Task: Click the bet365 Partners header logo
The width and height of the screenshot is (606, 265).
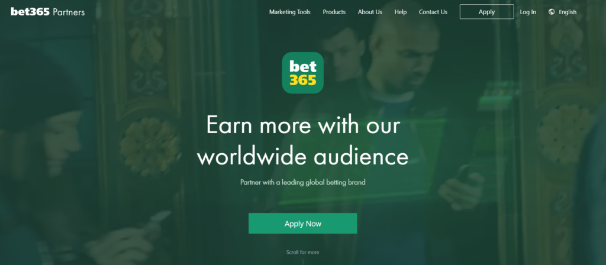Action: pos(47,12)
